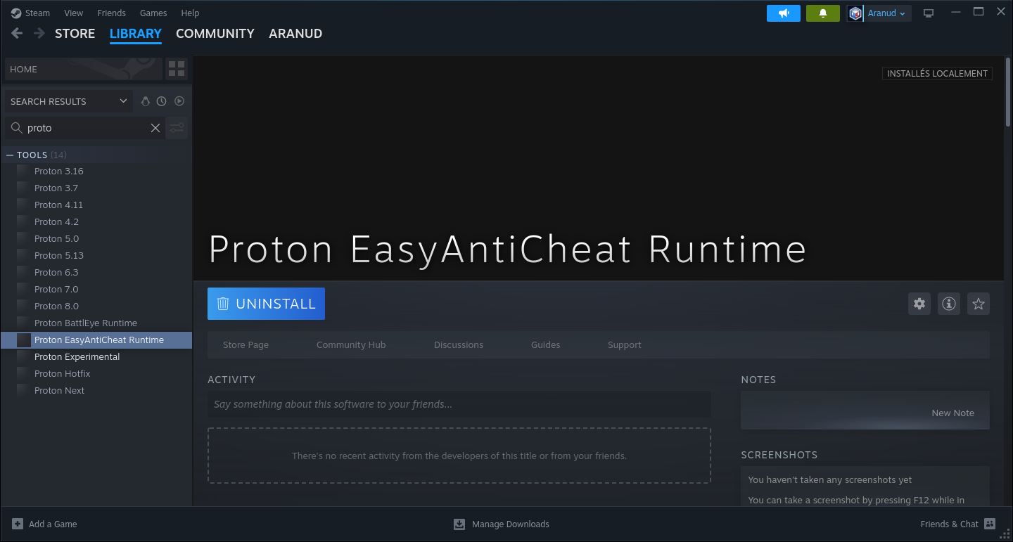Open the View menu
Image resolution: width=1013 pixels, height=542 pixels.
pyautogui.click(x=74, y=13)
